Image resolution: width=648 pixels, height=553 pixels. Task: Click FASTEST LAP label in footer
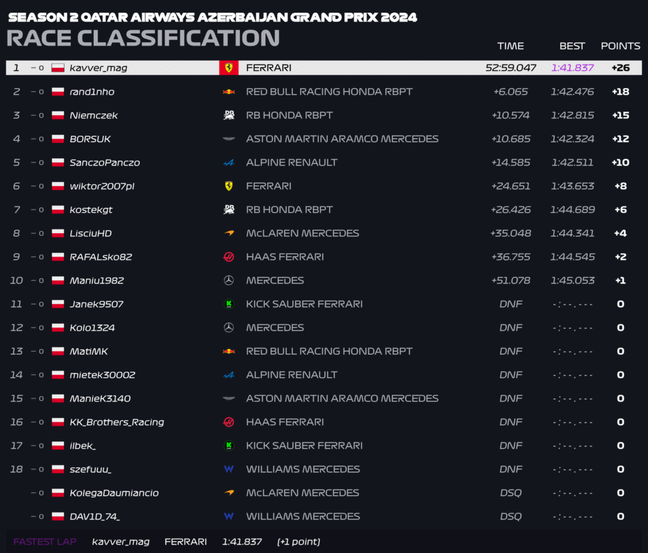tap(45, 542)
